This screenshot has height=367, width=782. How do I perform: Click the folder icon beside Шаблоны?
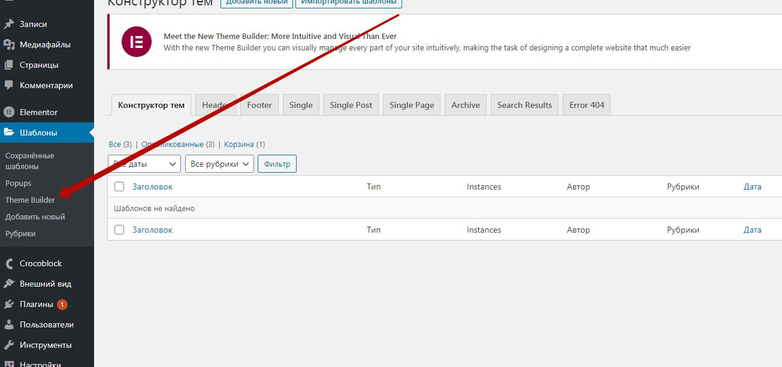(x=9, y=133)
